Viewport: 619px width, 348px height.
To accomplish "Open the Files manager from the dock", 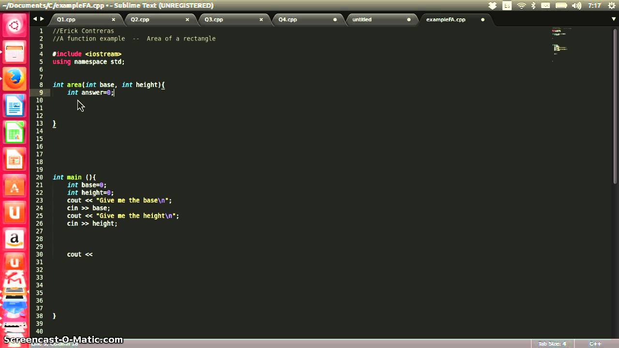I will (x=15, y=52).
